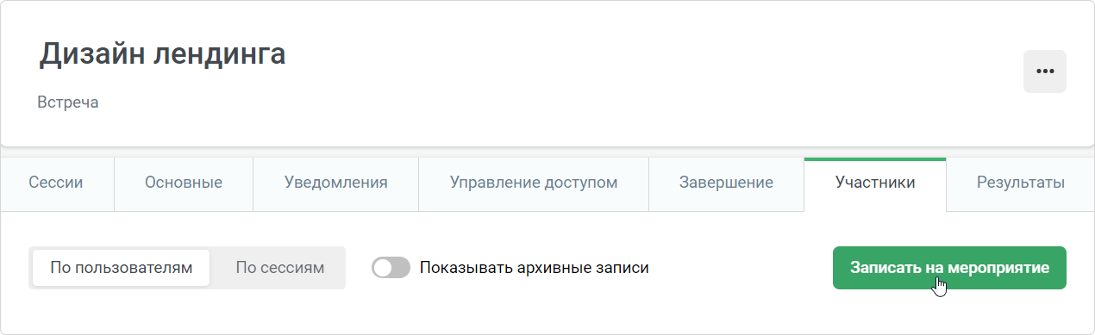Switch grouping to По сессиям

pos(280,268)
